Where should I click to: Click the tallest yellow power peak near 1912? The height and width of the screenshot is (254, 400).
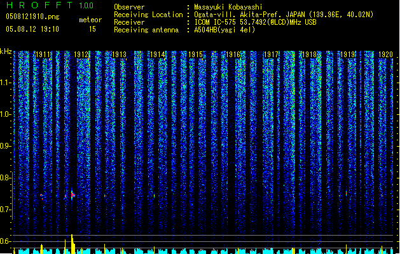[72, 244]
